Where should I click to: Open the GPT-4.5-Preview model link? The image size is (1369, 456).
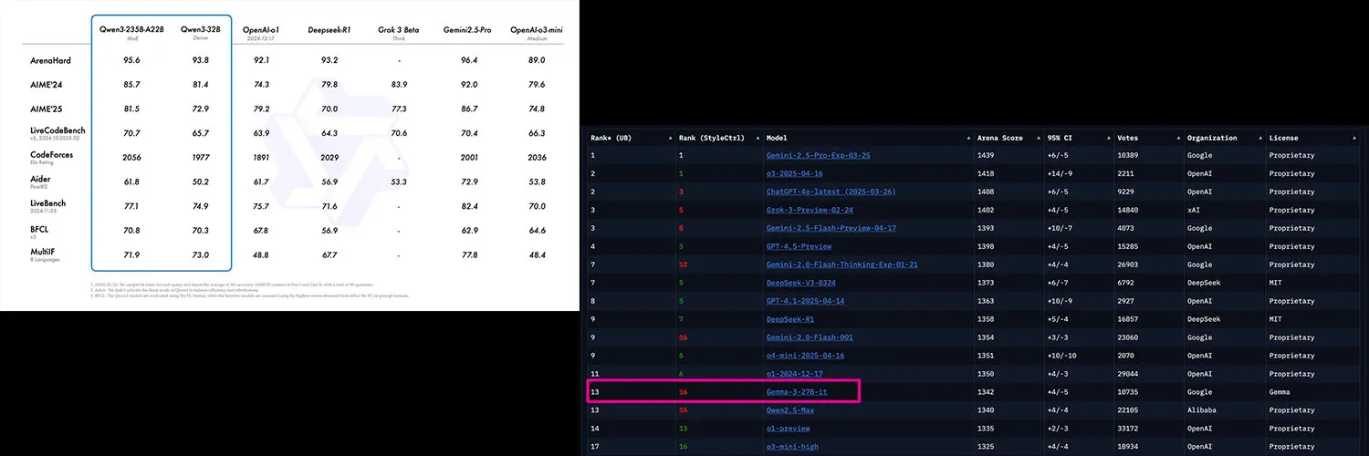point(799,246)
